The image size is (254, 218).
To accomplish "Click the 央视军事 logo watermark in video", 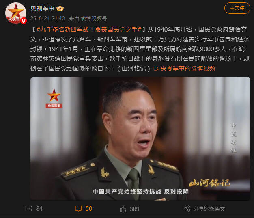I will pyautogui.click(x=54, y=98).
